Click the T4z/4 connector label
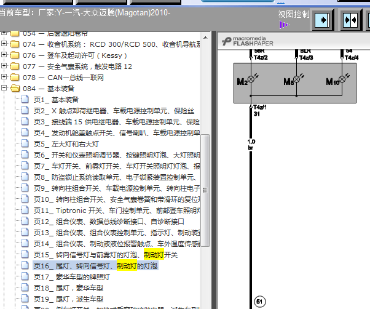This screenshot has height=309, width=370. (x=352, y=58)
